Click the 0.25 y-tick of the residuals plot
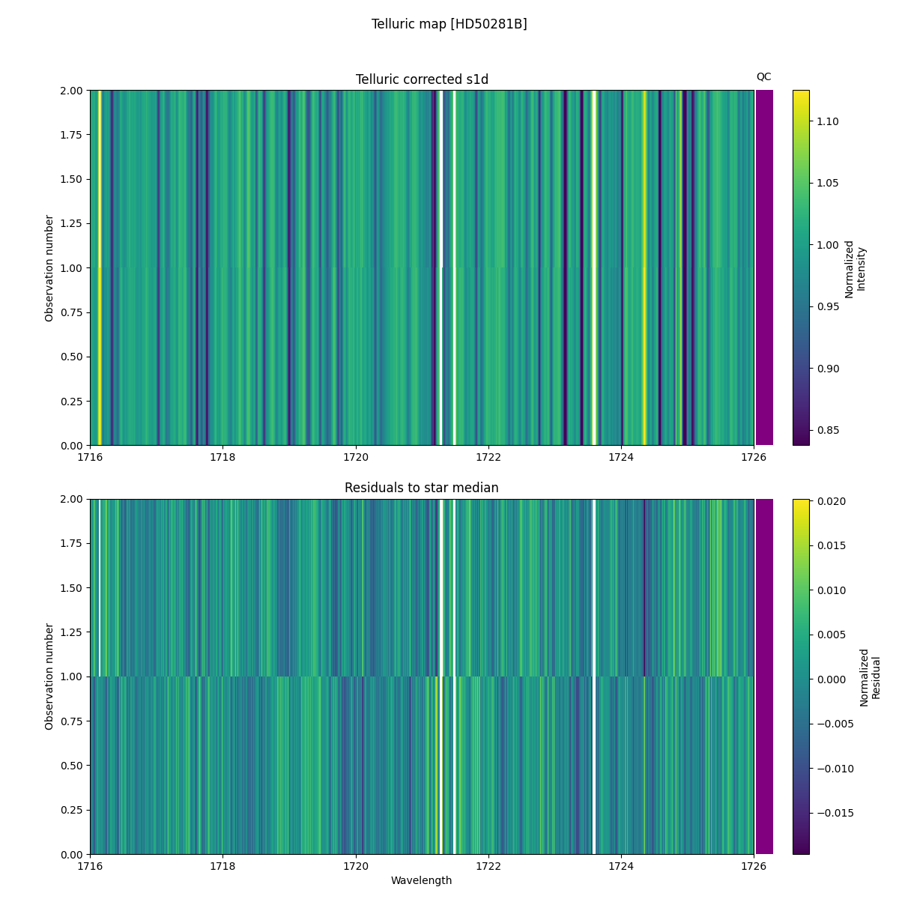 click(x=73, y=810)
